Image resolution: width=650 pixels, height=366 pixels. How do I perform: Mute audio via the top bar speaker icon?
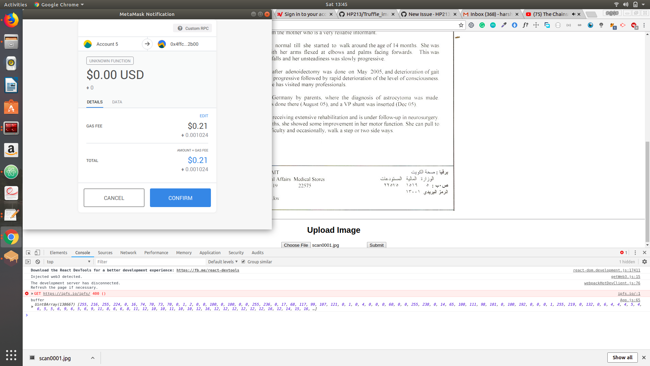[x=626, y=4]
